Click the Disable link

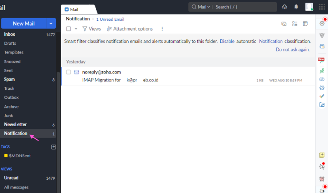[227, 41]
